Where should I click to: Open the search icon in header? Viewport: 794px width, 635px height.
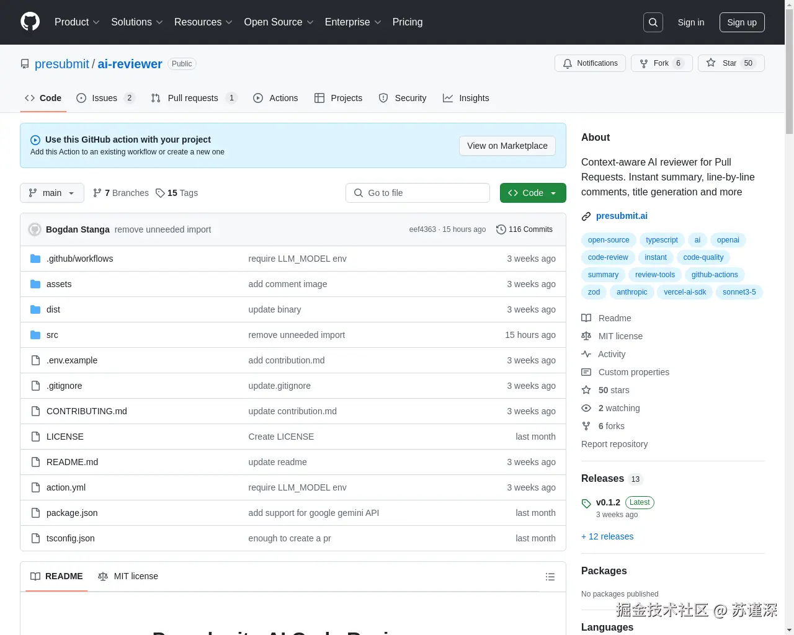tap(653, 22)
